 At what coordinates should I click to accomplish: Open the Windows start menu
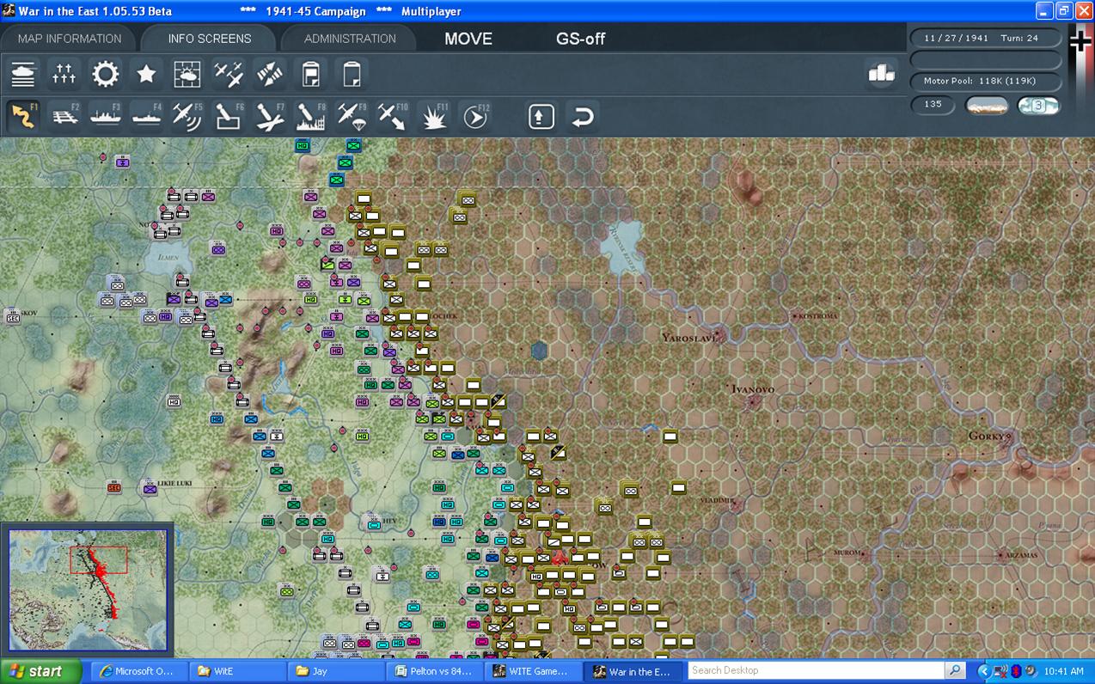[40, 671]
